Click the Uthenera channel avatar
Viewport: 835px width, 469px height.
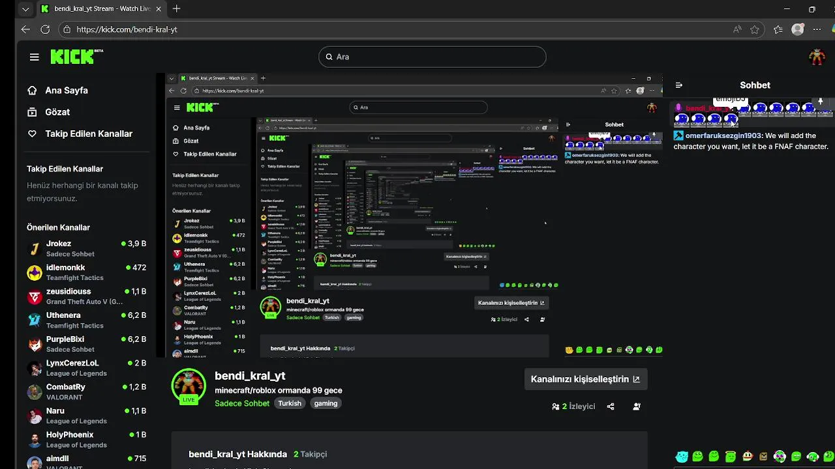click(35, 320)
